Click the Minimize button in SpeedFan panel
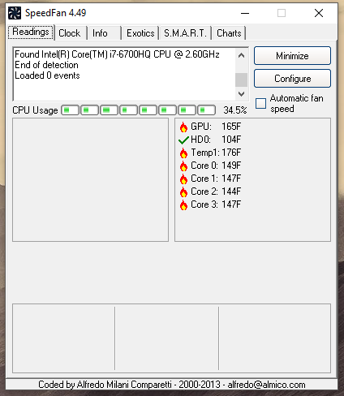The image size is (344, 396). [x=292, y=56]
